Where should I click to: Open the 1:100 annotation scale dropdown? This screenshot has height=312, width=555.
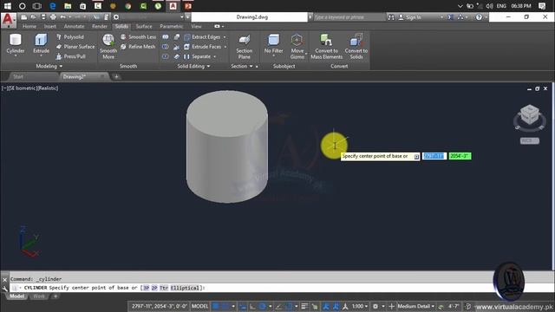(x=360, y=306)
